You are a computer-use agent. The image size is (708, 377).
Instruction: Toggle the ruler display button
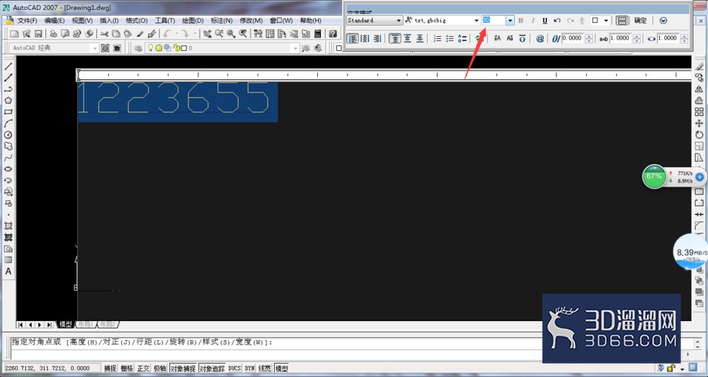[622, 21]
